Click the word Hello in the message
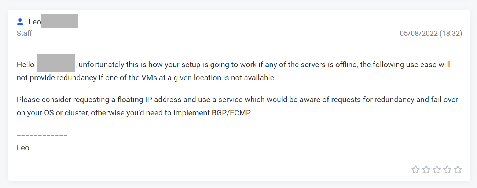Screen dimensions: 477x188 click(26, 65)
